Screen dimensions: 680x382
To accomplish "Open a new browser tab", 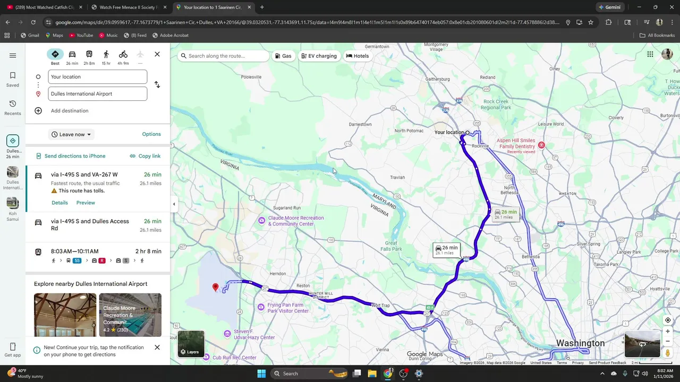I will click(262, 7).
